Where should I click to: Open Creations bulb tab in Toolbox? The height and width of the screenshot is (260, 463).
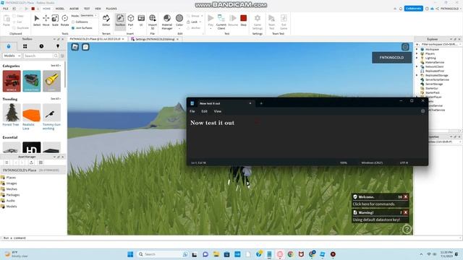tap(58, 46)
